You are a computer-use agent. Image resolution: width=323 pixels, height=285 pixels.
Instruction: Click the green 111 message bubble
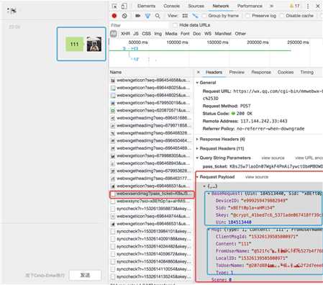pyautogui.click(x=74, y=44)
